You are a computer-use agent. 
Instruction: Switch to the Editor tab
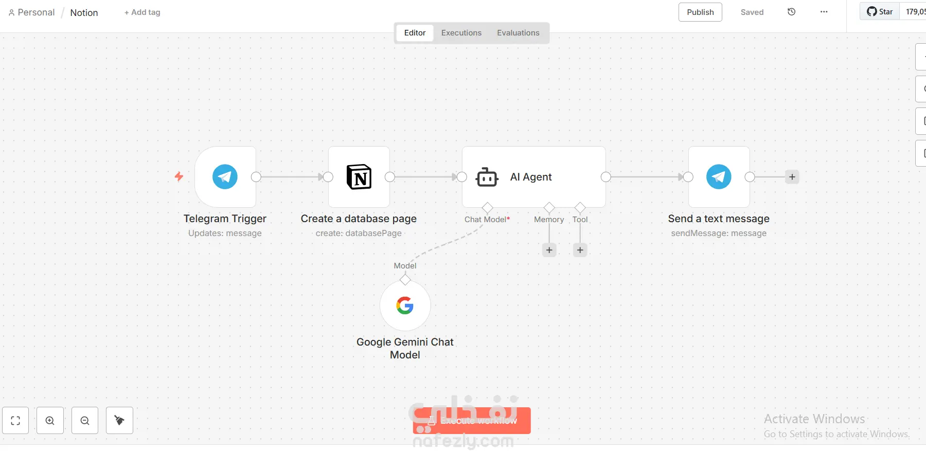(415, 33)
